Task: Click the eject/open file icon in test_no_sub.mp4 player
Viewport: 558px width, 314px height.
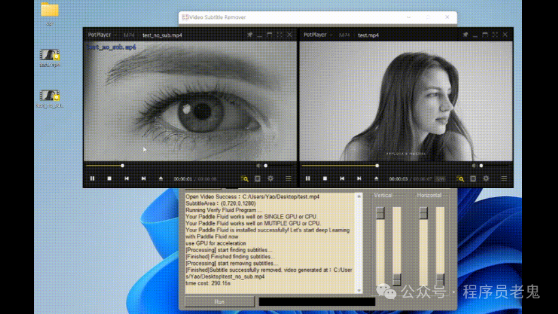Action: point(161,178)
